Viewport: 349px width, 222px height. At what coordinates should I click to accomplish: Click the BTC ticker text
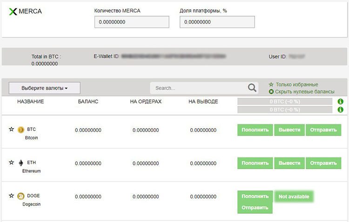pos(31,129)
